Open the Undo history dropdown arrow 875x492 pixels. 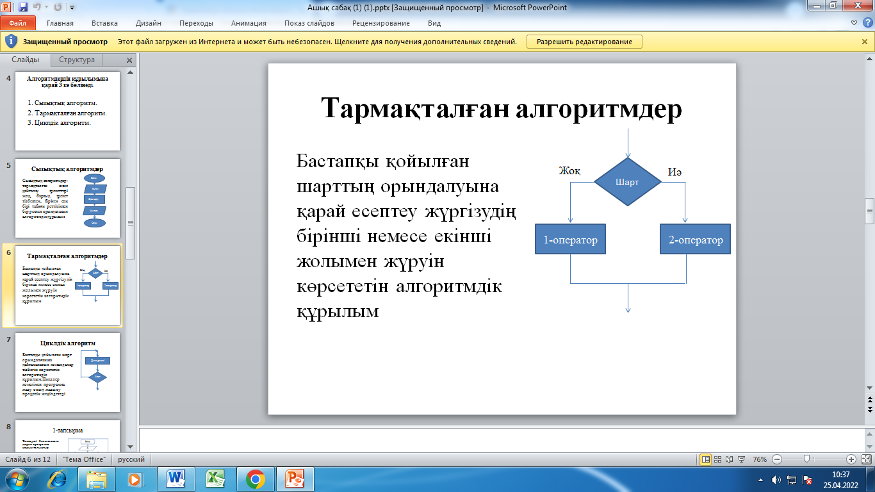[x=46, y=8]
